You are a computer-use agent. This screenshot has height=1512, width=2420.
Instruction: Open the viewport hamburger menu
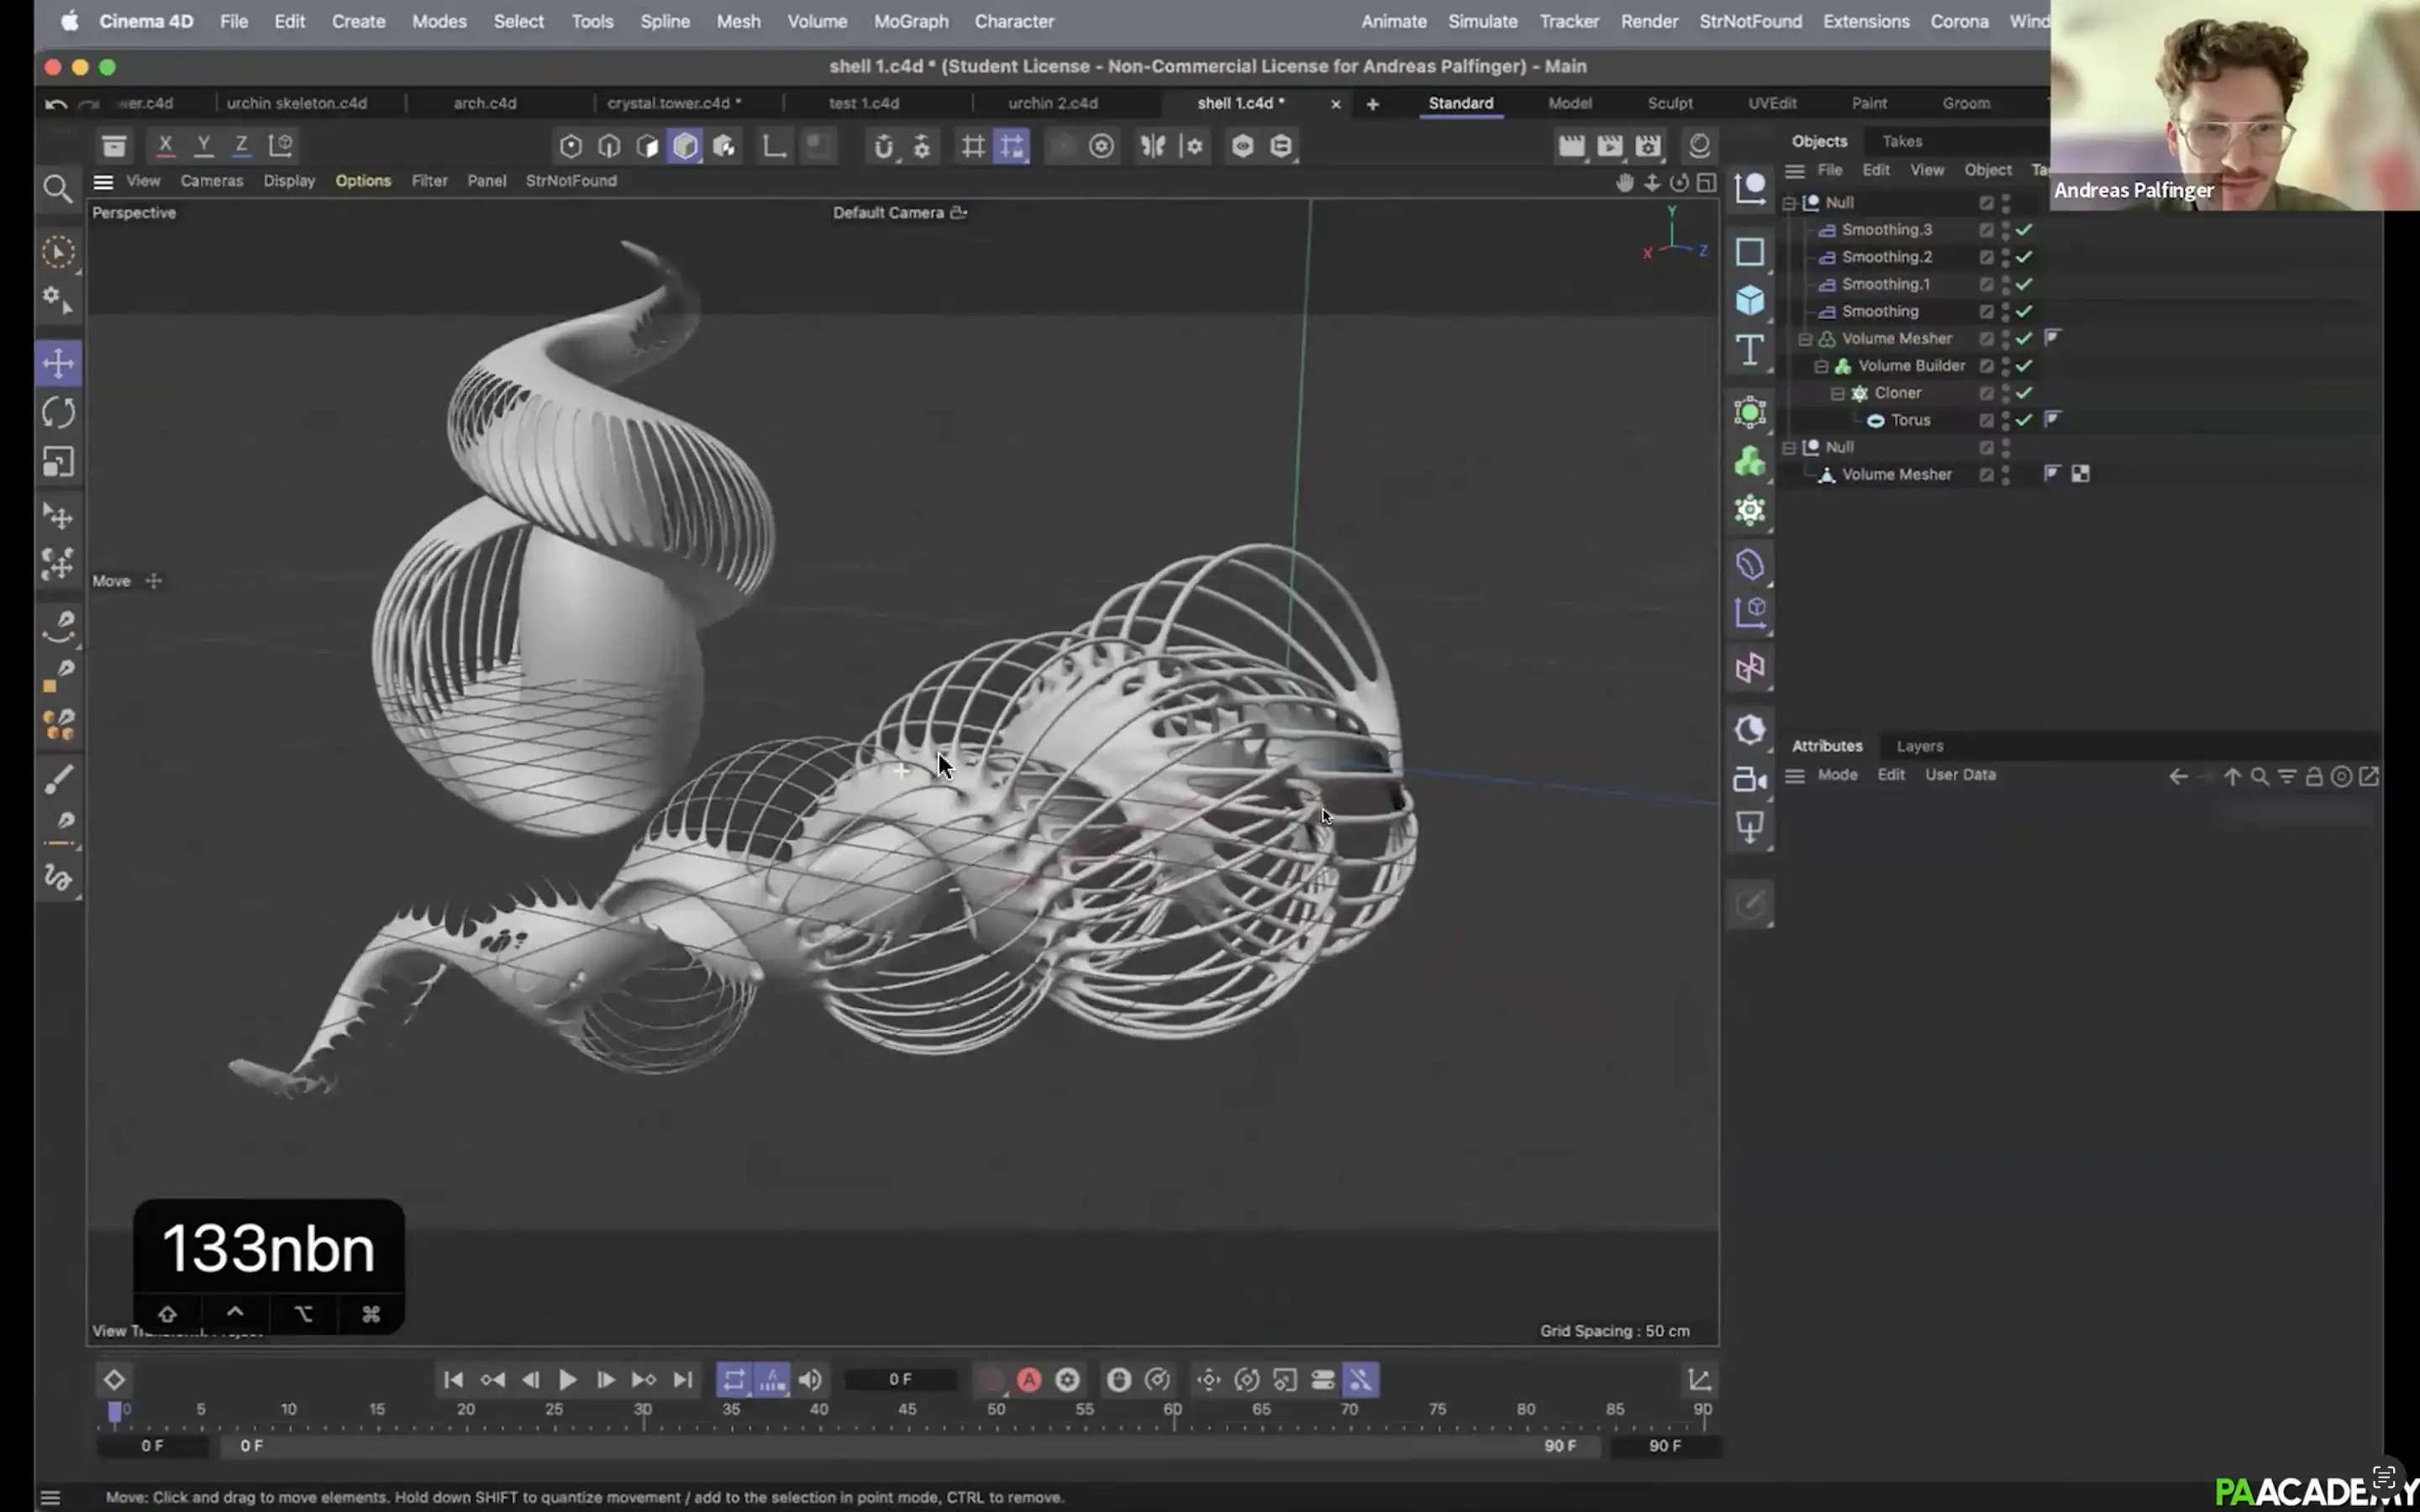click(103, 182)
